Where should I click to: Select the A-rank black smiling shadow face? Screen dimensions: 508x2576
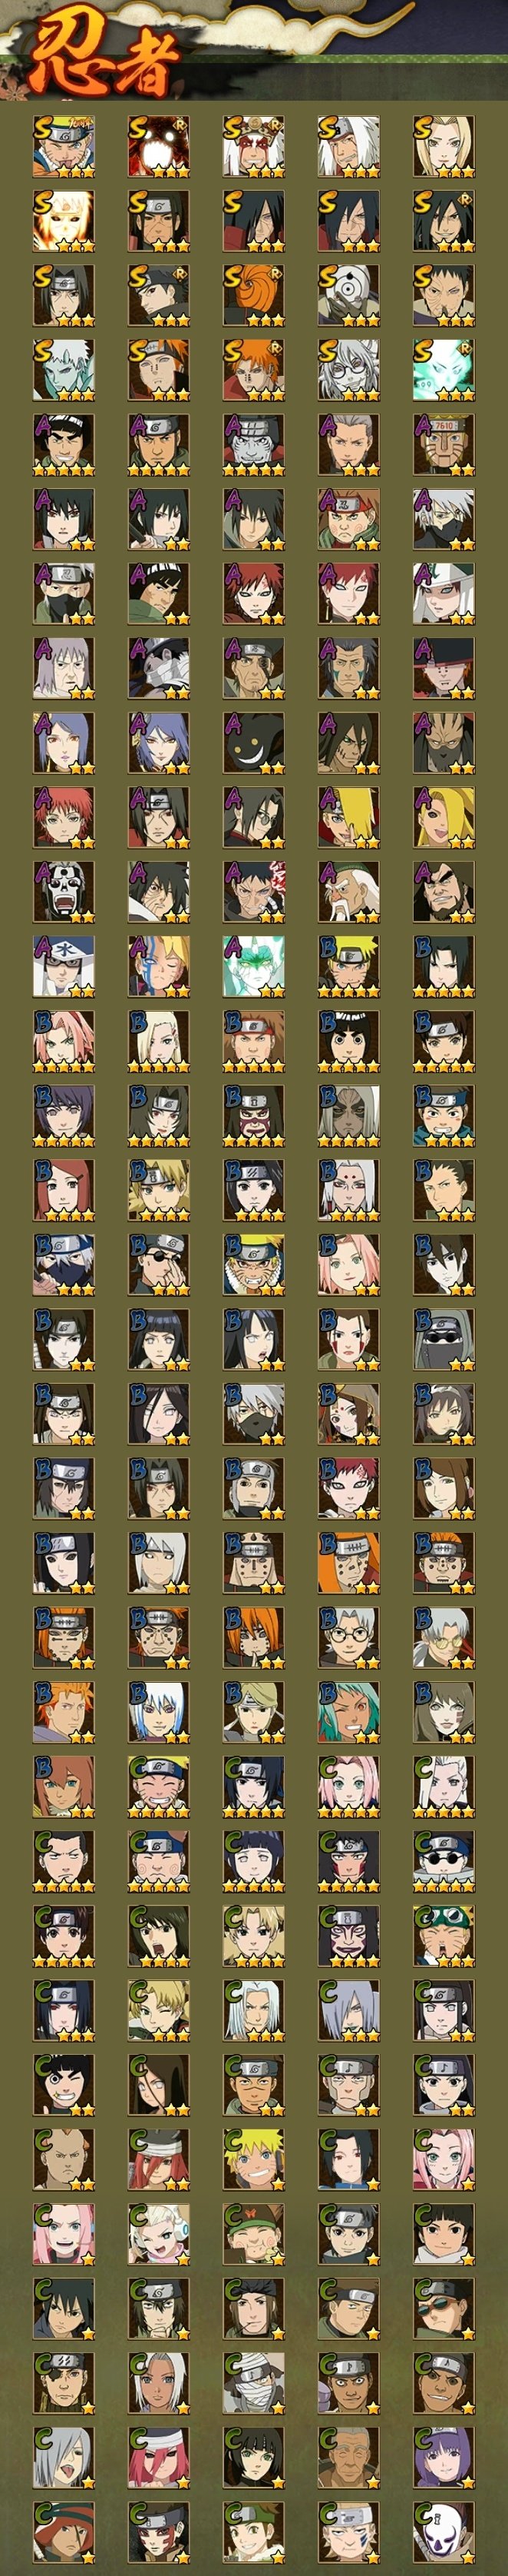pyautogui.click(x=253, y=743)
